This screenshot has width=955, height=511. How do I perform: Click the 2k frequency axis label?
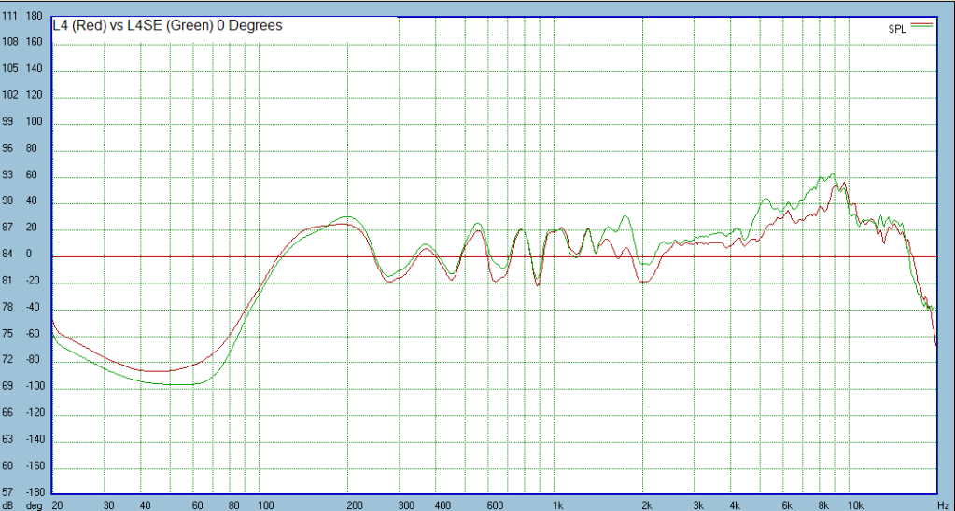click(x=647, y=505)
